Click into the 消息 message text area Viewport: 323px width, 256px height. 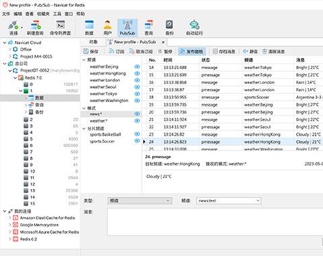click(x=215, y=222)
